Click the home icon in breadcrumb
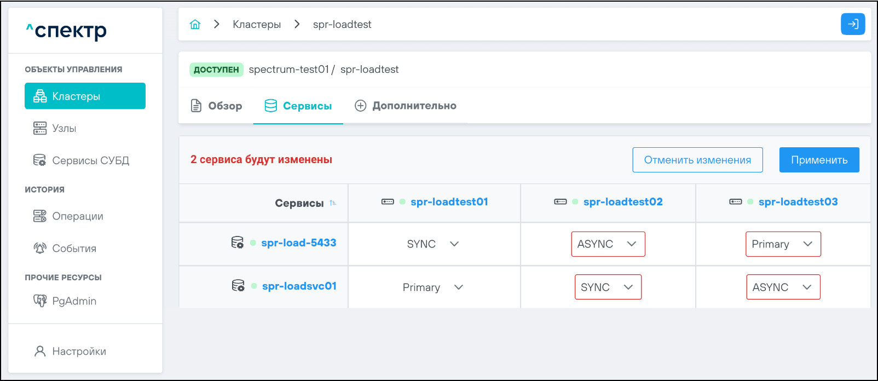878x381 pixels. tap(195, 25)
